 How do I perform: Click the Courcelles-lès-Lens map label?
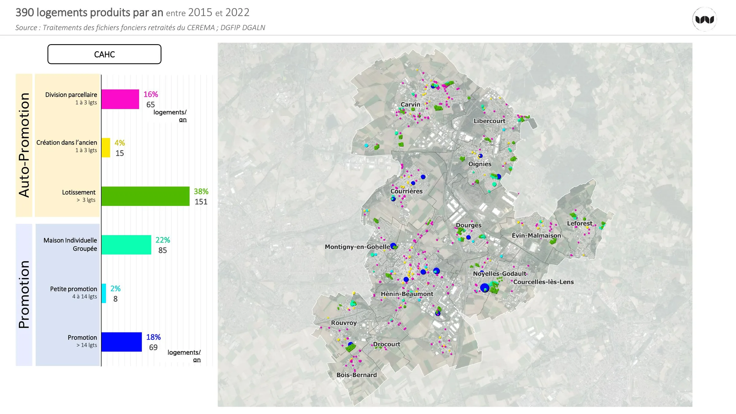543,282
